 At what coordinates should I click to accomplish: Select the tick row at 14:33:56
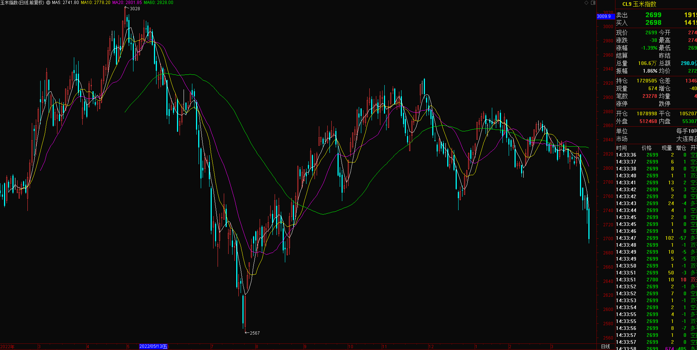point(656,328)
